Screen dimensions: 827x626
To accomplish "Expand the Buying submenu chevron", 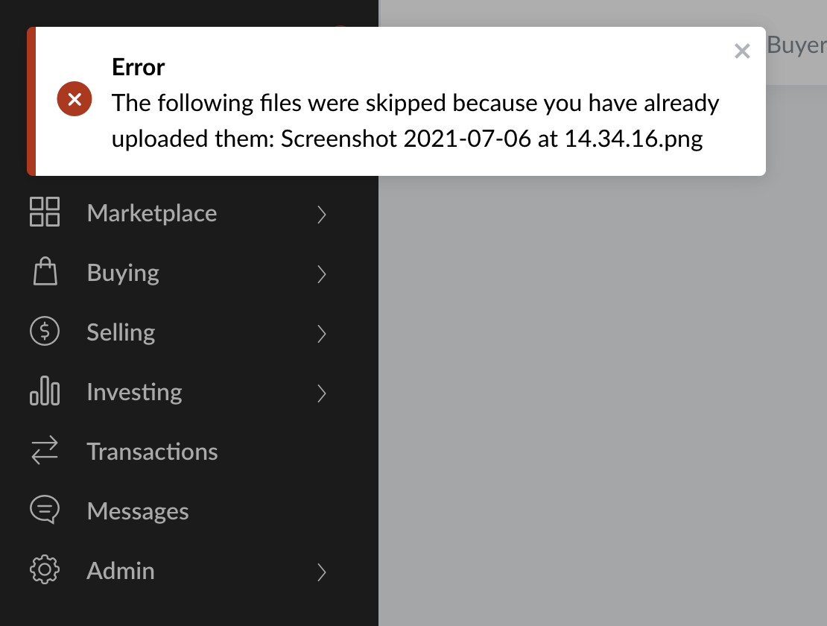I will 322,274.
